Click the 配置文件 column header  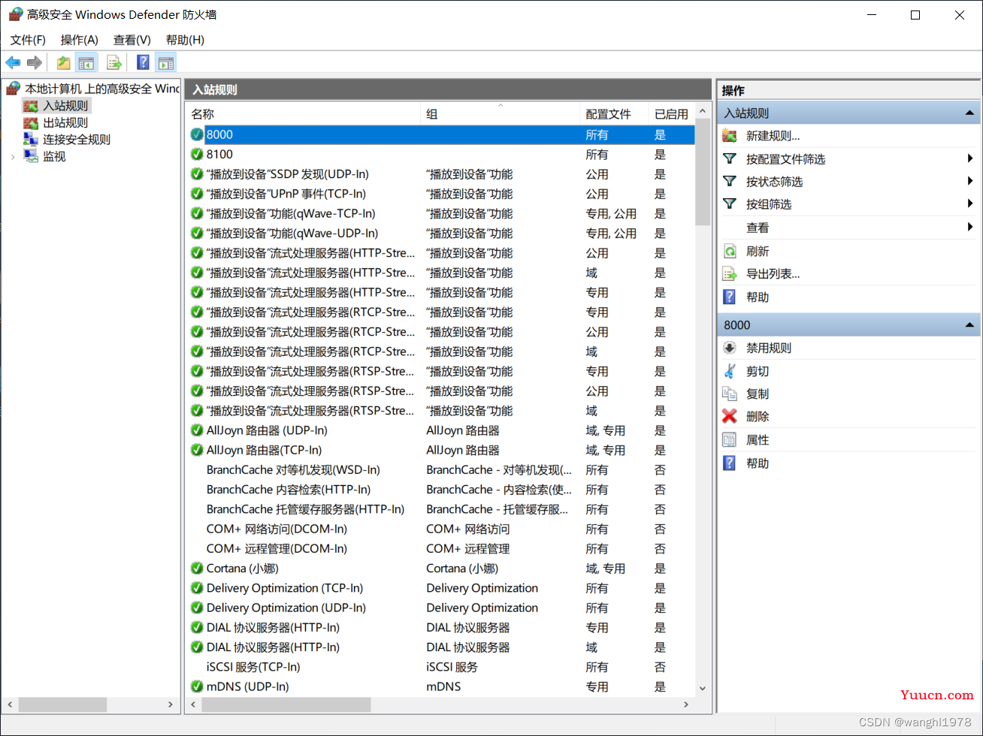[614, 114]
